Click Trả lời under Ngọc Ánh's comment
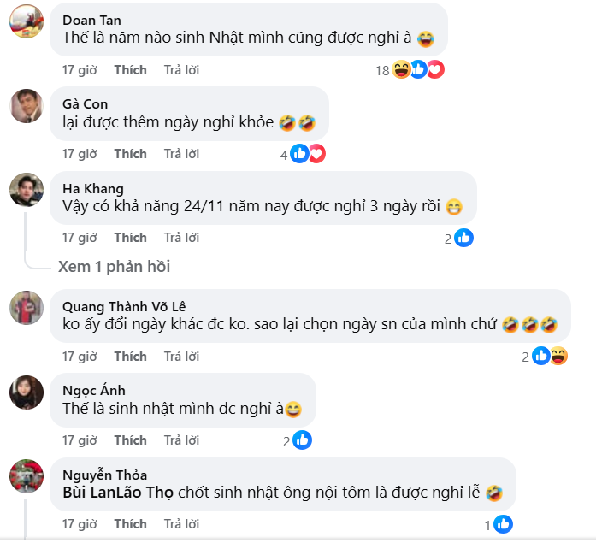Screen dimensions: 596x543 click(x=181, y=440)
